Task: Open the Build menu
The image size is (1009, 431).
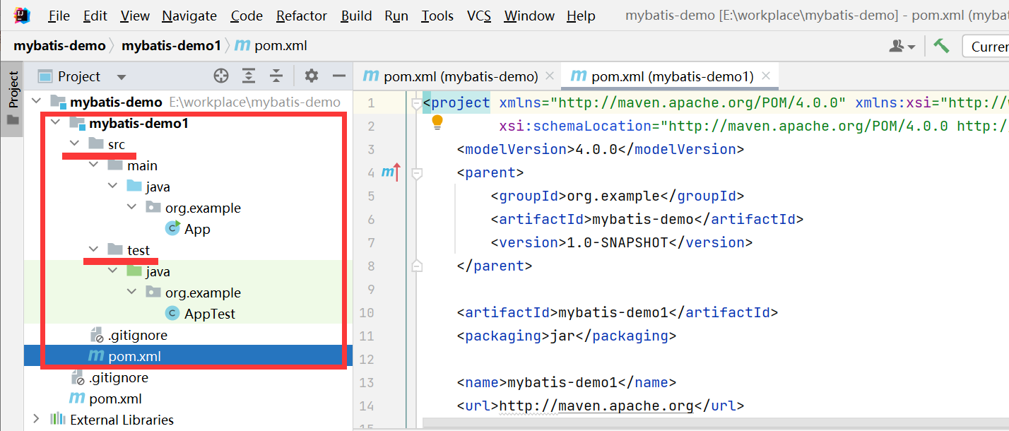Action: click(356, 16)
